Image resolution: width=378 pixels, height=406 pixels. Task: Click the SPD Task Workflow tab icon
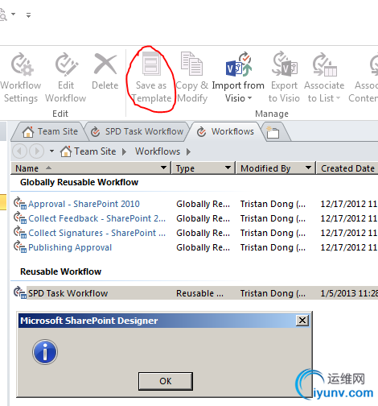95,132
